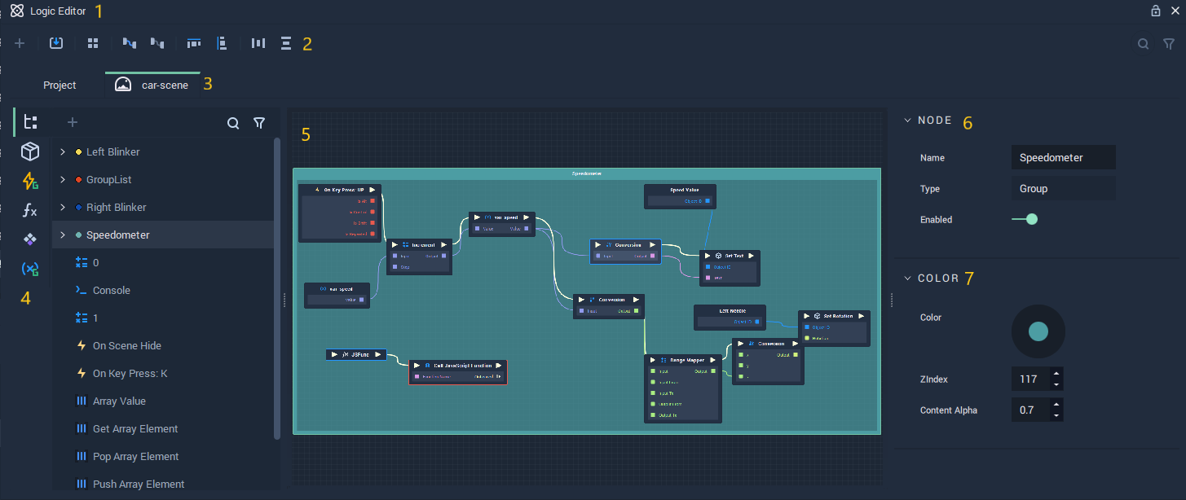Select the Array Value row
The width and height of the screenshot is (1186, 500).
tap(163, 401)
